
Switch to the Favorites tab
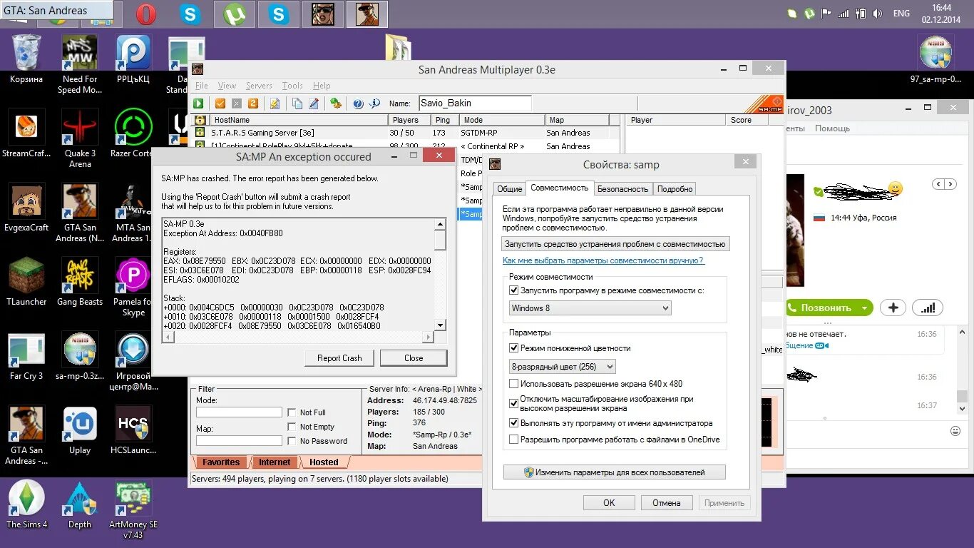pyautogui.click(x=221, y=462)
